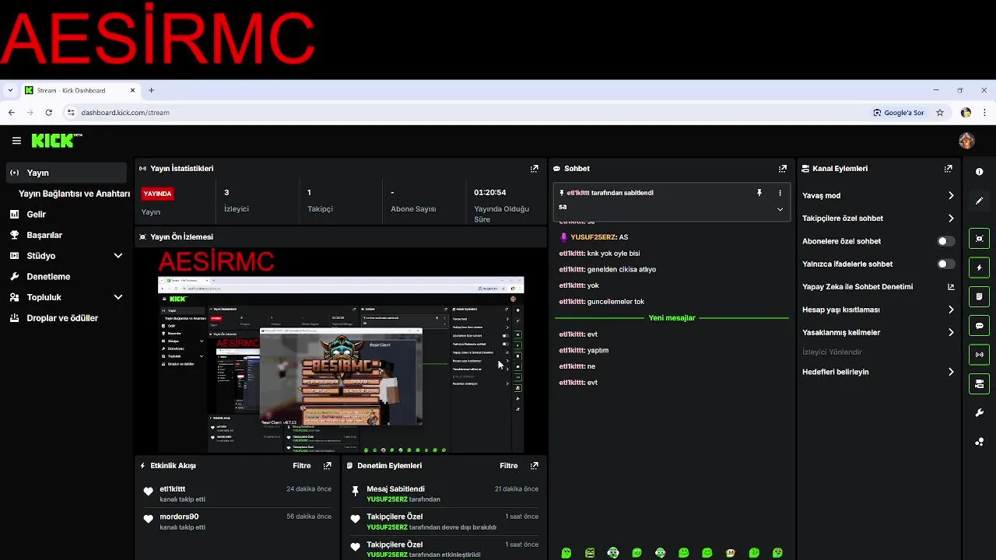Toggle channel actions icon in right toolbar

coord(979,383)
